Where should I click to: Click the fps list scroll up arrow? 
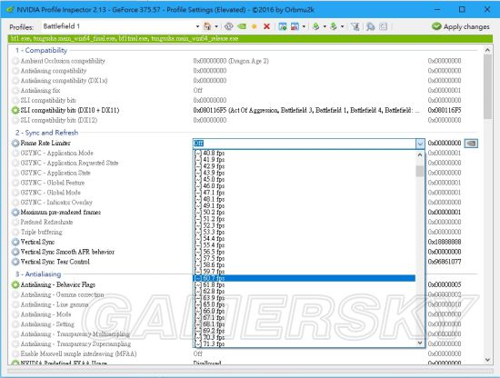pos(420,154)
